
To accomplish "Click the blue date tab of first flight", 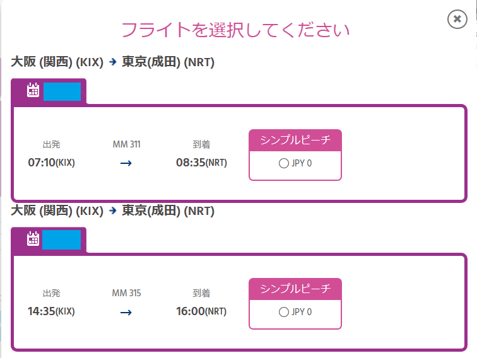I will (62, 91).
